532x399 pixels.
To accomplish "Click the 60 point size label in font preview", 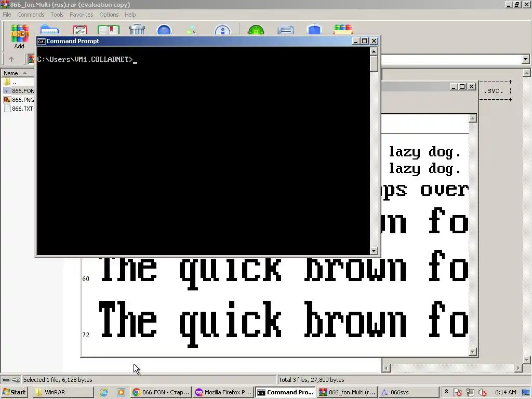I will coord(86,278).
